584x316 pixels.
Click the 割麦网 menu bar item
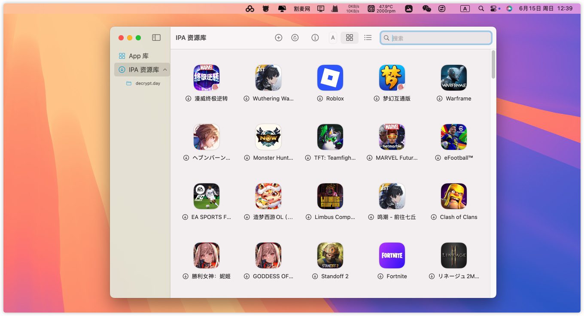tap(302, 8)
